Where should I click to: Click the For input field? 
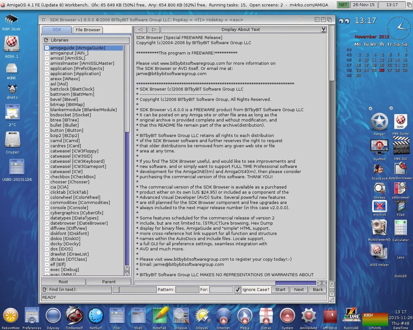pos(221,289)
